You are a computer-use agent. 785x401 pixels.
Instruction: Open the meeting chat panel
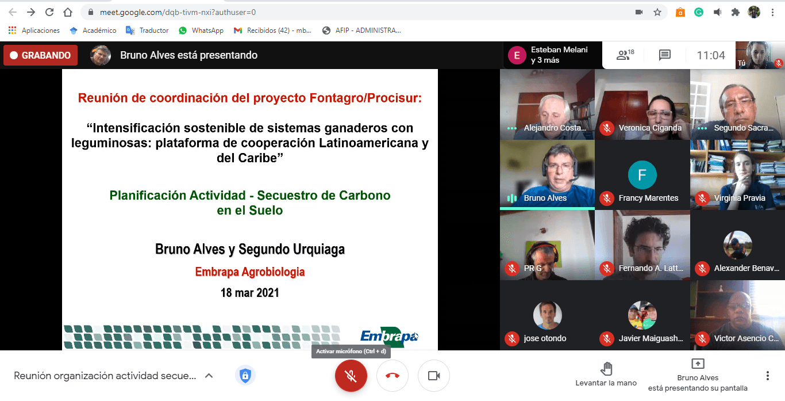click(x=665, y=55)
